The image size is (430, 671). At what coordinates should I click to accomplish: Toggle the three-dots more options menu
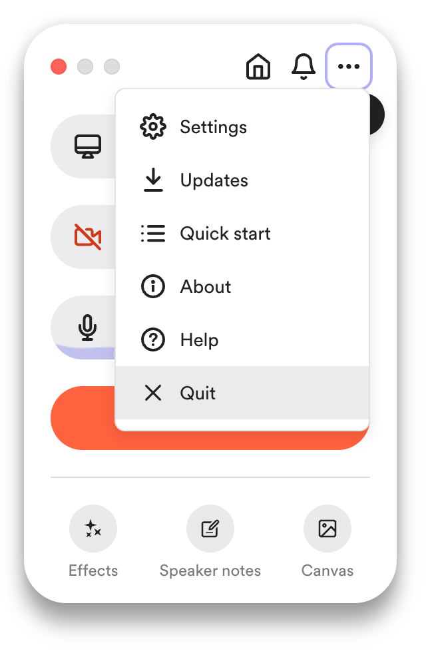coord(349,67)
